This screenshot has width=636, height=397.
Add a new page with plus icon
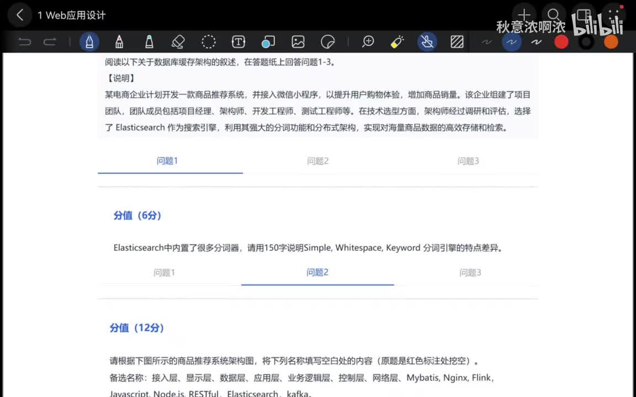(524, 15)
